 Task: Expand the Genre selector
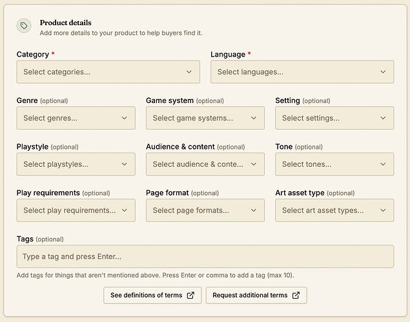tap(76, 118)
